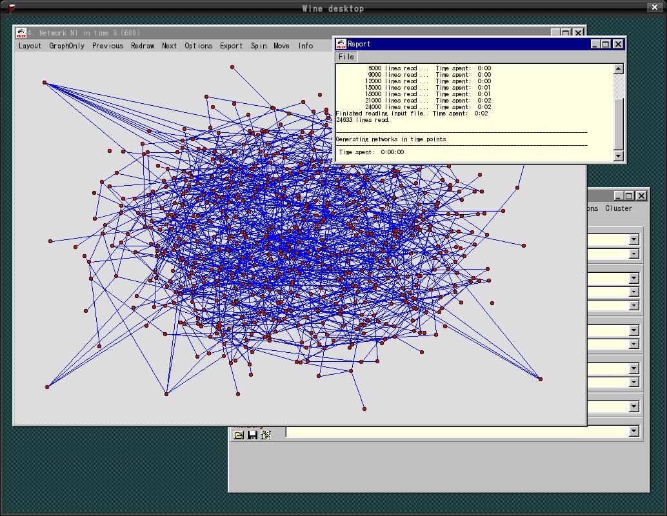
Task: Advance to the Next network
Action: 169,46
